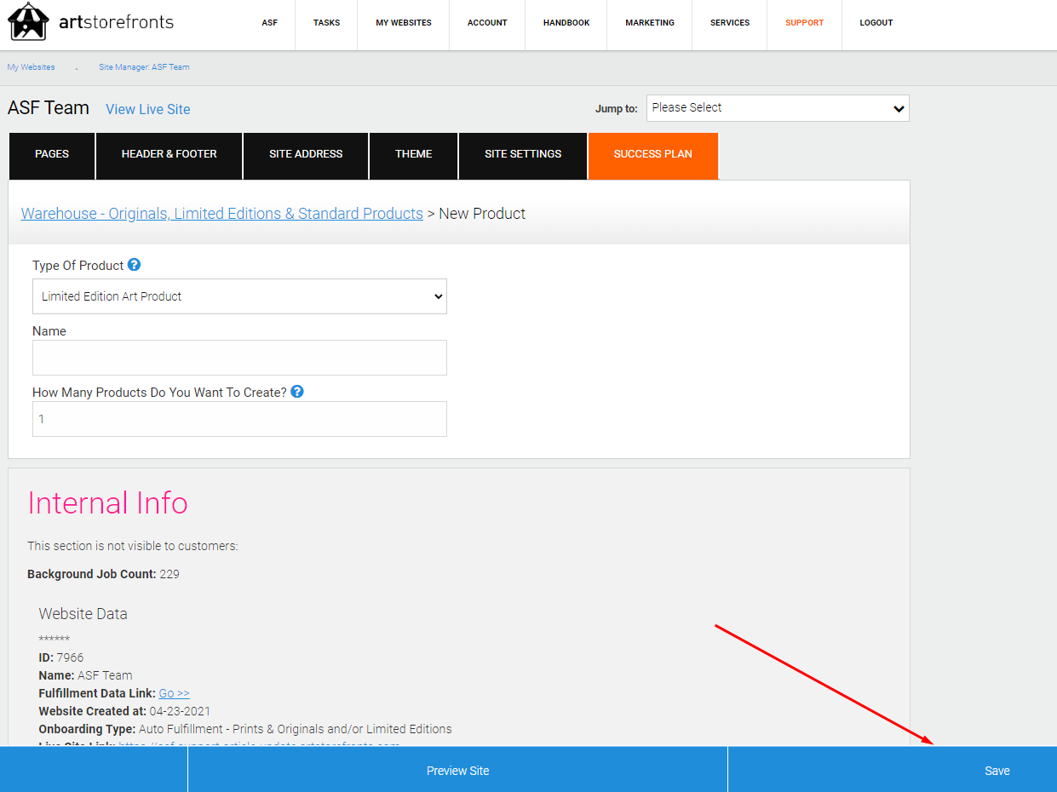Open the Success Plan tab
The height and width of the screenshot is (792, 1057).
pyautogui.click(x=653, y=156)
